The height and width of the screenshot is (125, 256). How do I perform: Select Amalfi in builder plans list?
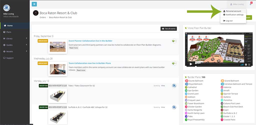click(x=226, y=90)
